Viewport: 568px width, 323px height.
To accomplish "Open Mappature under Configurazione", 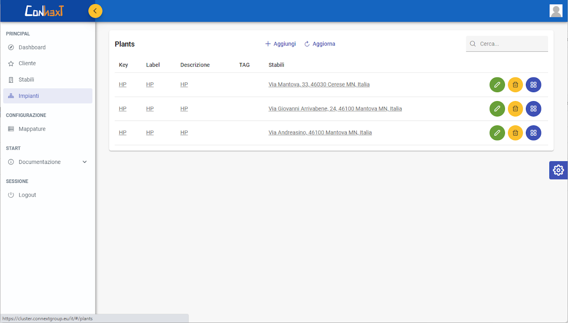I will pos(32,129).
